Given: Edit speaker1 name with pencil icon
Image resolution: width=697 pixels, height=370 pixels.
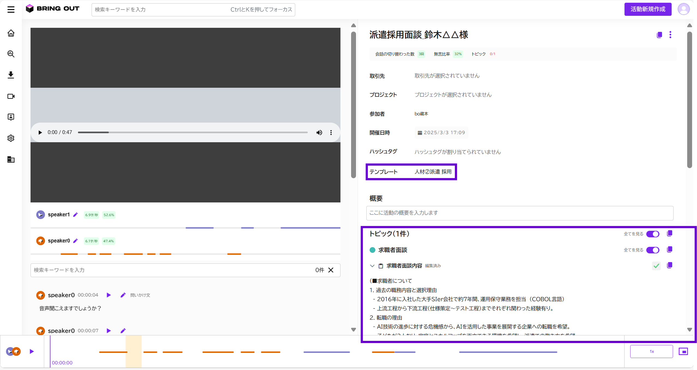Looking at the screenshot, I should click(x=76, y=215).
